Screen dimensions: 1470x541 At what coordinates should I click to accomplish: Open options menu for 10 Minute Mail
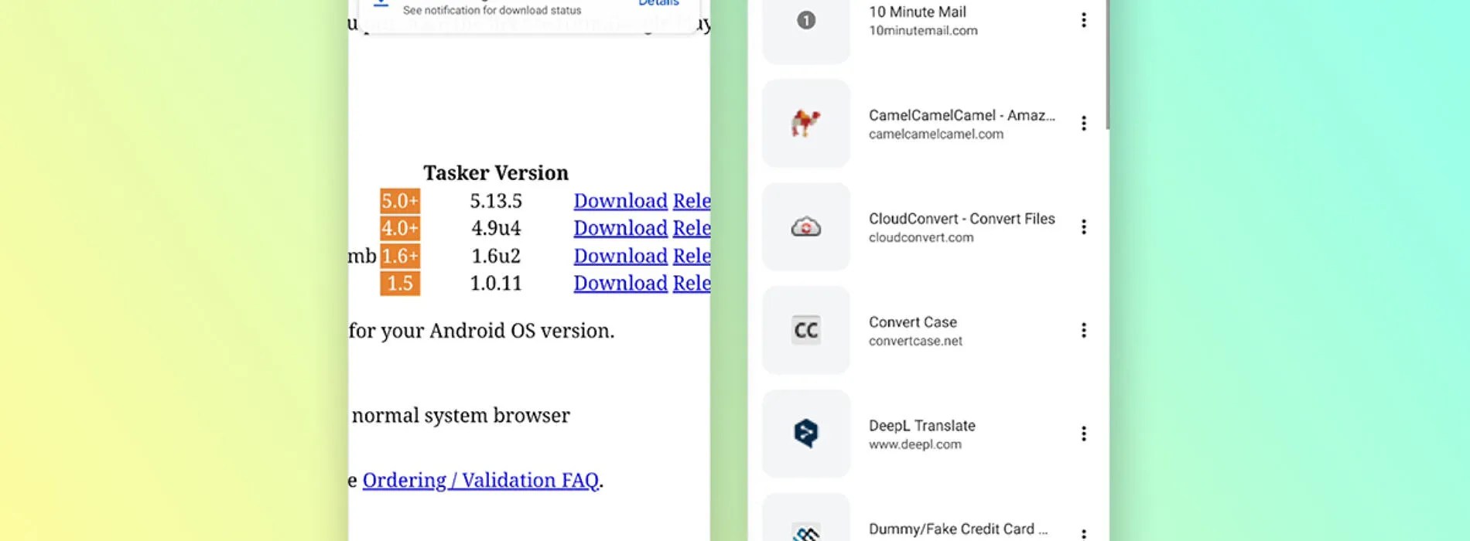click(x=1083, y=21)
